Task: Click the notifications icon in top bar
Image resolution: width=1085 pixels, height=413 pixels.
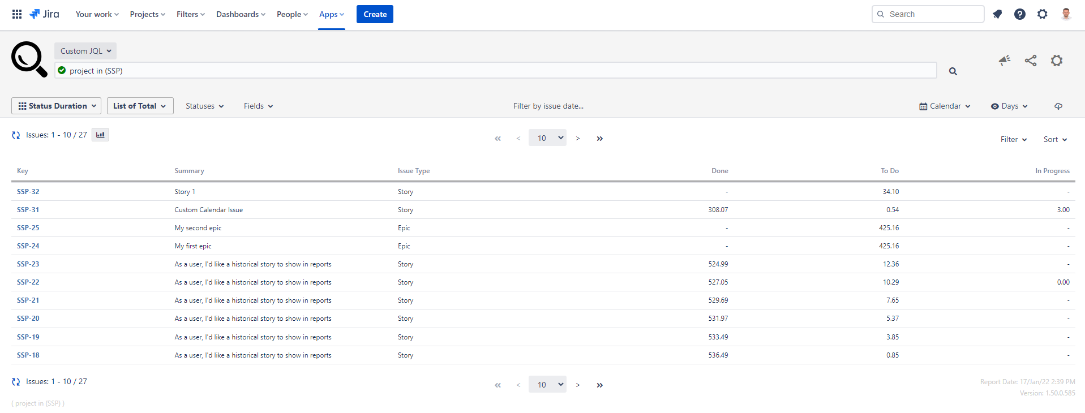Action: [x=997, y=14]
